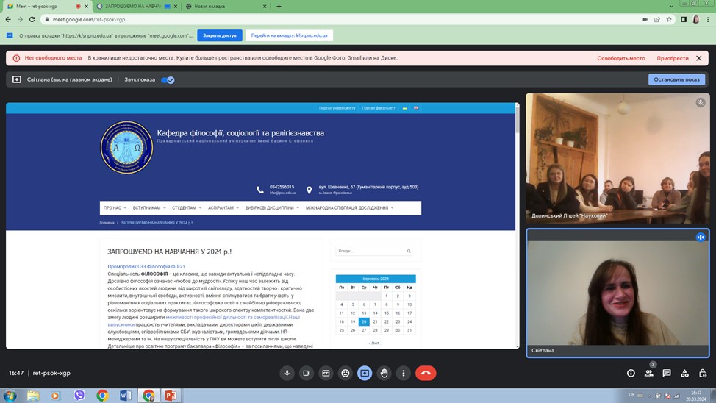Show the participants list
The image size is (716, 403).
(648, 373)
